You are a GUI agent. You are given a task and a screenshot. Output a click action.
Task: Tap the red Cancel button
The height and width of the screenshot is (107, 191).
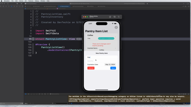[91, 68]
